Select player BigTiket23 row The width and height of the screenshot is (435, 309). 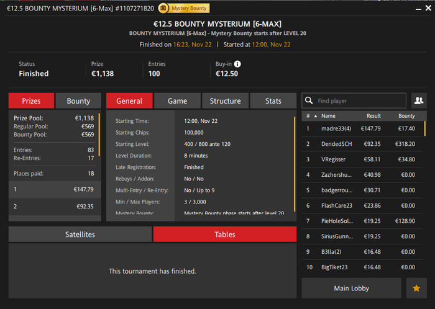pyautogui.click(x=362, y=267)
